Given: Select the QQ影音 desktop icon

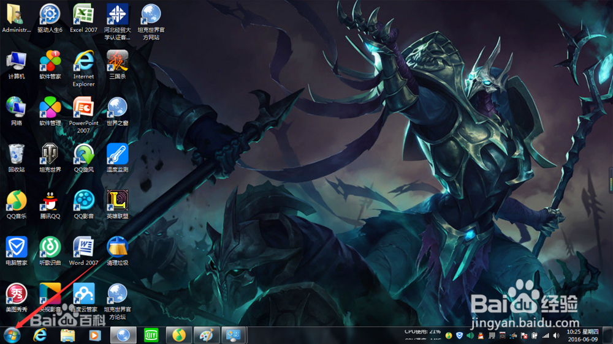Looking at the screenshot, I should [83, 204].
